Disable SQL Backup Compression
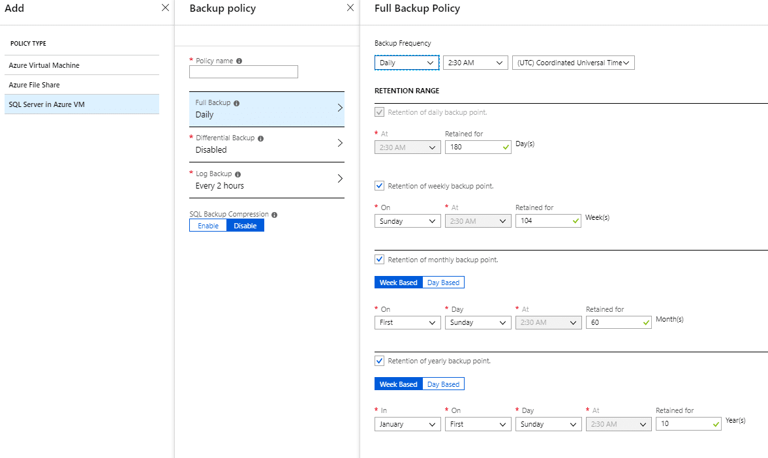Screen dimensions: 768x458 point(245,225)
